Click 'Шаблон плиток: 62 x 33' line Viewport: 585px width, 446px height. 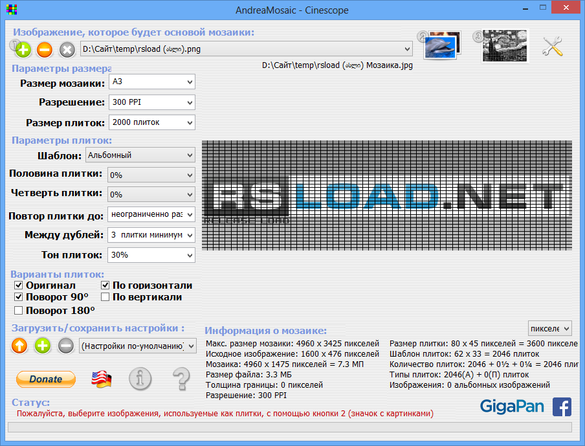point(464,354)
